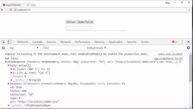Open the Memory tab

[x=100, y=42]
